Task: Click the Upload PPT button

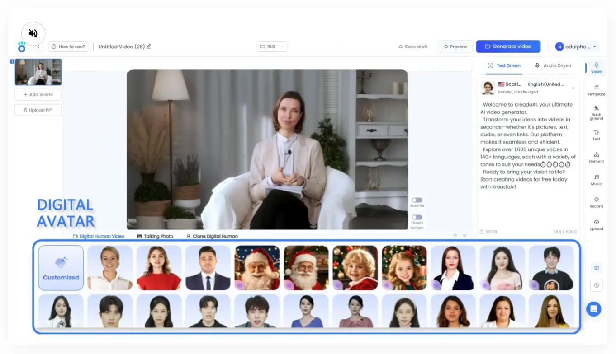Action: click(x=38, y=110)
